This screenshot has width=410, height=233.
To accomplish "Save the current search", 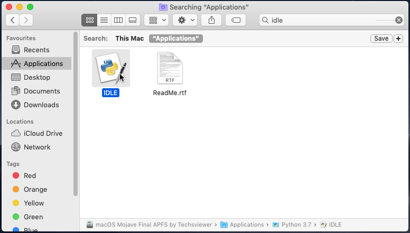I will pyautogui.click(x=381, y=39).
